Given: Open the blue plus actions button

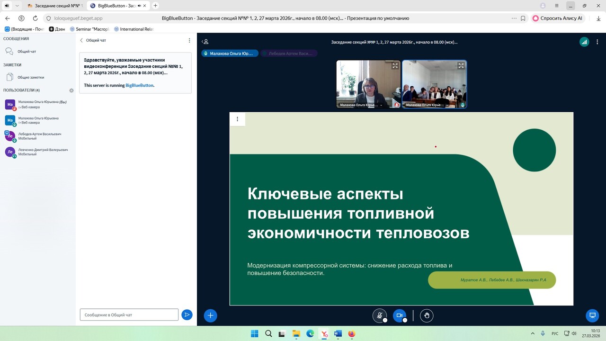Looking at the screenshot, I should pyautogui.click(x=210, y=315).
